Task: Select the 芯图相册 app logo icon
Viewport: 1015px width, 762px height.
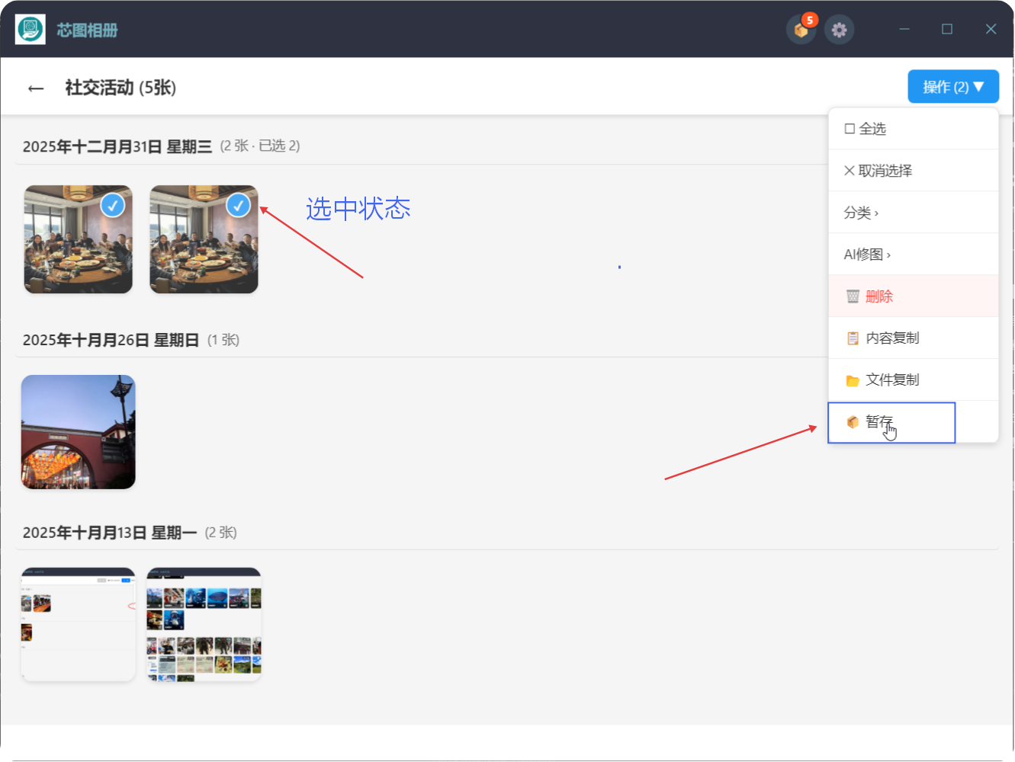Action: click(x=30, y=29)
